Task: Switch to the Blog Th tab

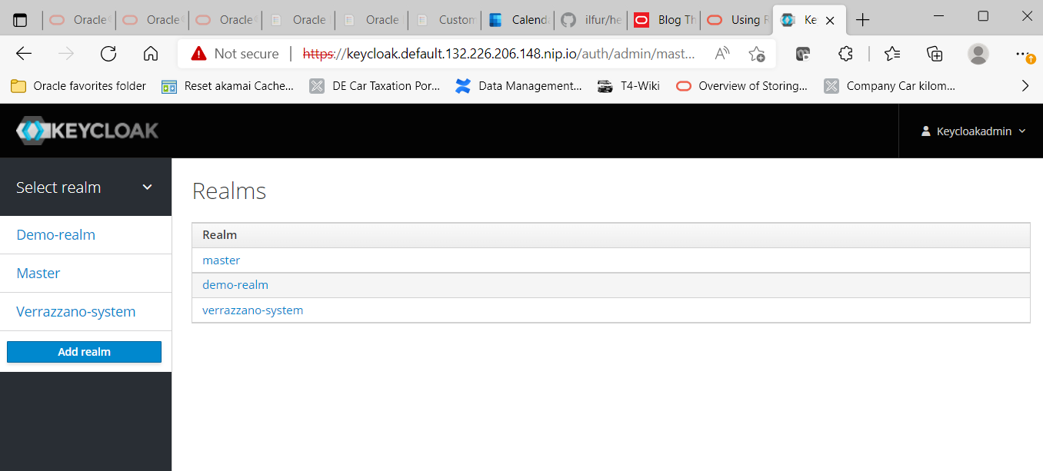Action: 663,20
